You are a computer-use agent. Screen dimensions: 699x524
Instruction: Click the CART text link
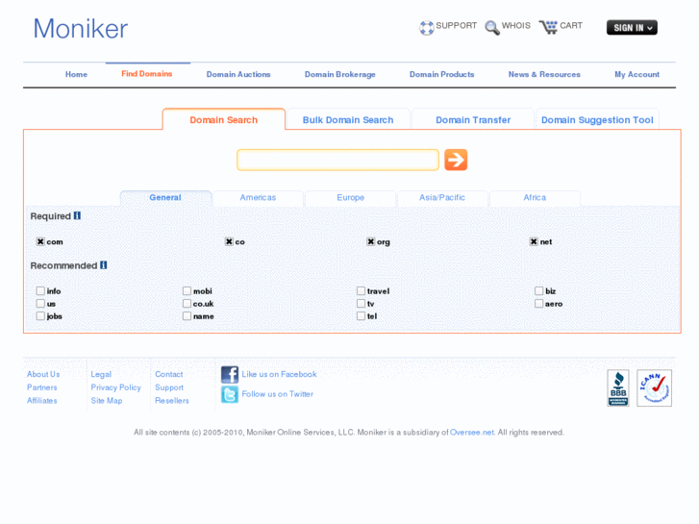coord(571,25)
